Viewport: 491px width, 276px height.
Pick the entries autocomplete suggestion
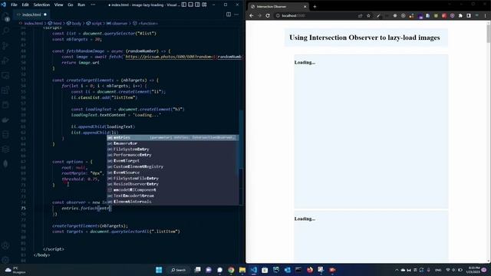[x=173, y=137]
